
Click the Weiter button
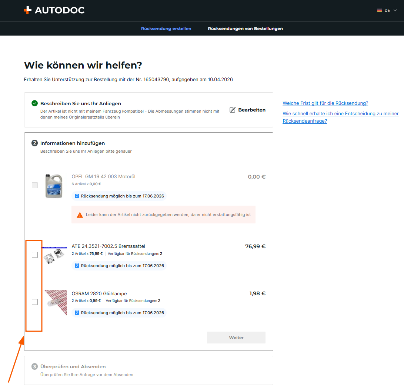236,338
